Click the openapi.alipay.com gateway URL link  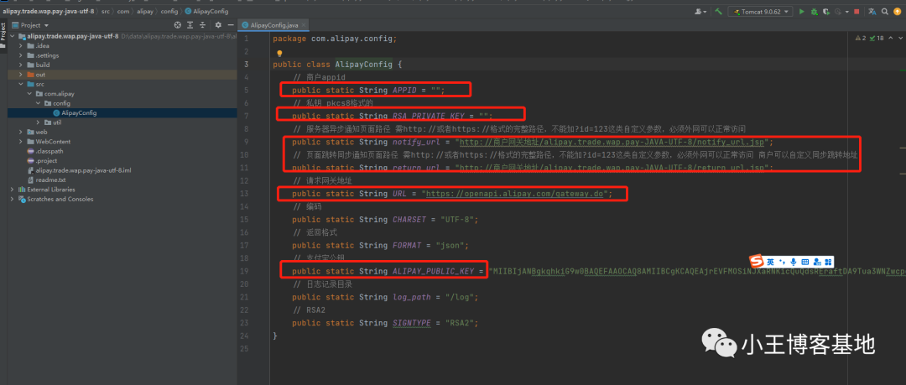point(516,194)
